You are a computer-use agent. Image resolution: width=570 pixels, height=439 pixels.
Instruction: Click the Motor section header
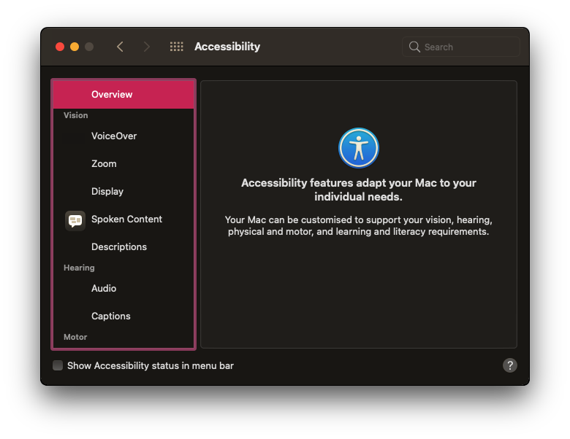pyautogui.click(x=75, y=337)
